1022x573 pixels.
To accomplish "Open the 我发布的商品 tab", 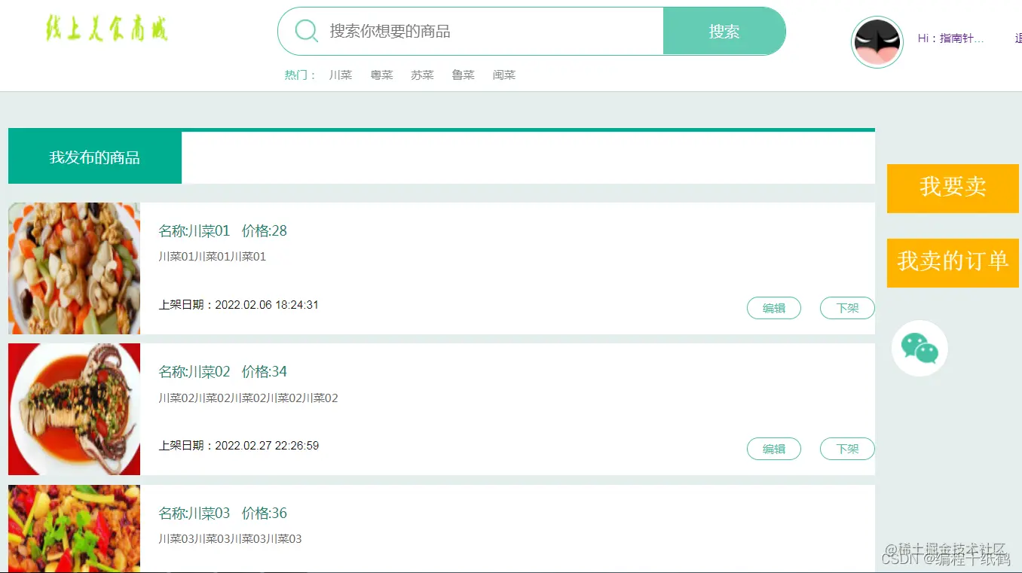I will tap(95, 157).
